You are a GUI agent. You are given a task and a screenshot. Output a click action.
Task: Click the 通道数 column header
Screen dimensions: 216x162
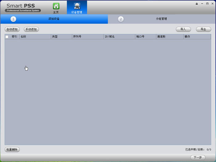170,37
